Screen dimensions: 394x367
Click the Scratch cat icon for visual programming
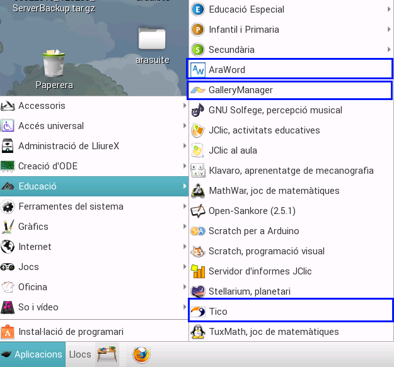tap(199, 251)
